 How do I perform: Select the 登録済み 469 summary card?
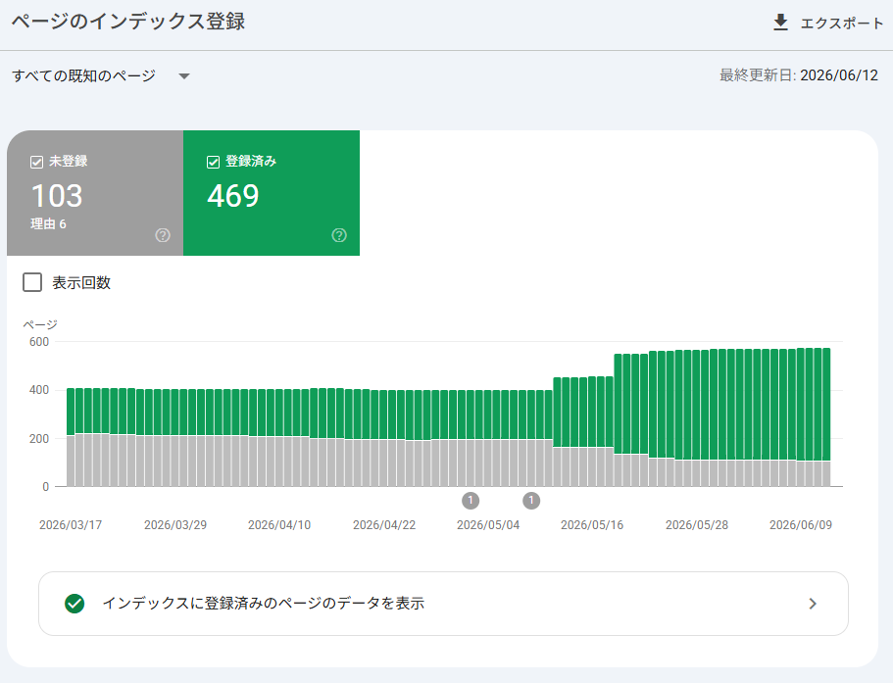pyautogui.click(x=272, y=193)
